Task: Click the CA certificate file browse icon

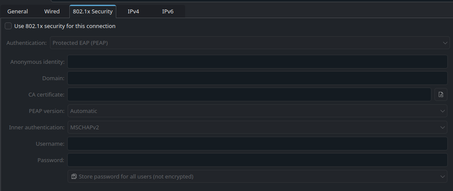Action: coord(441,94)
